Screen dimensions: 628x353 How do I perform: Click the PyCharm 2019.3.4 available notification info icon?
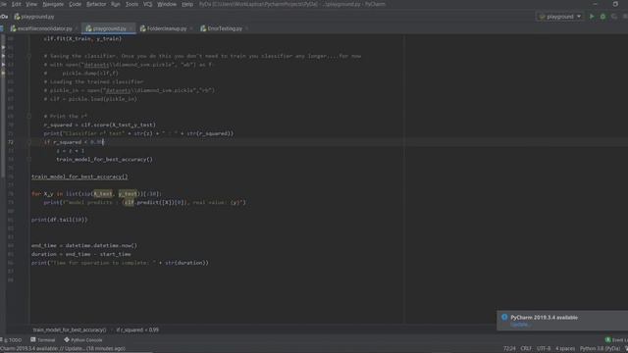504,317
